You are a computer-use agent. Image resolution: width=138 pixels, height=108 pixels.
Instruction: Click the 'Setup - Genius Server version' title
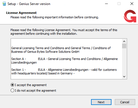click(x=29, y=4)
